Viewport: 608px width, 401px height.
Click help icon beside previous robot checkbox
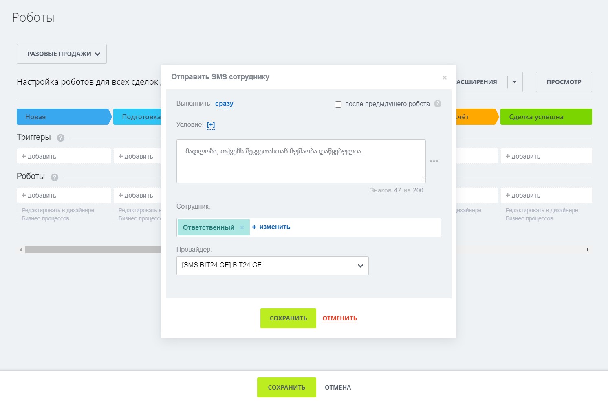click(438, 104)
